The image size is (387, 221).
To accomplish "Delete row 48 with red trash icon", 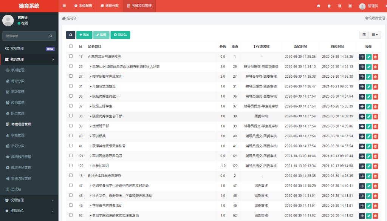I will pyautogui.click(x=375, y=196).
